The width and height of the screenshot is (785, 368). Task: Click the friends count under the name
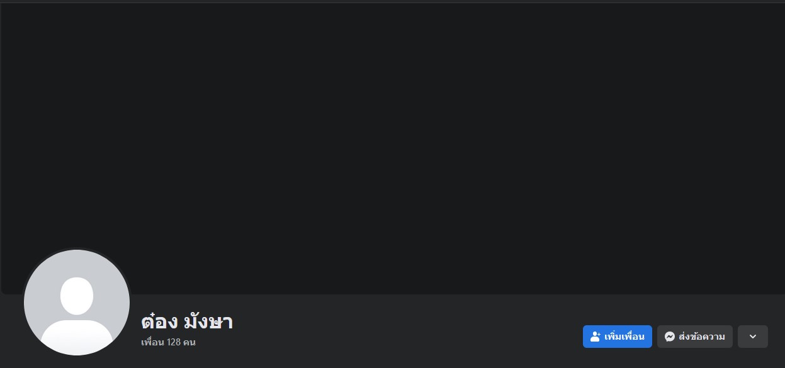[x=168, y=343]
